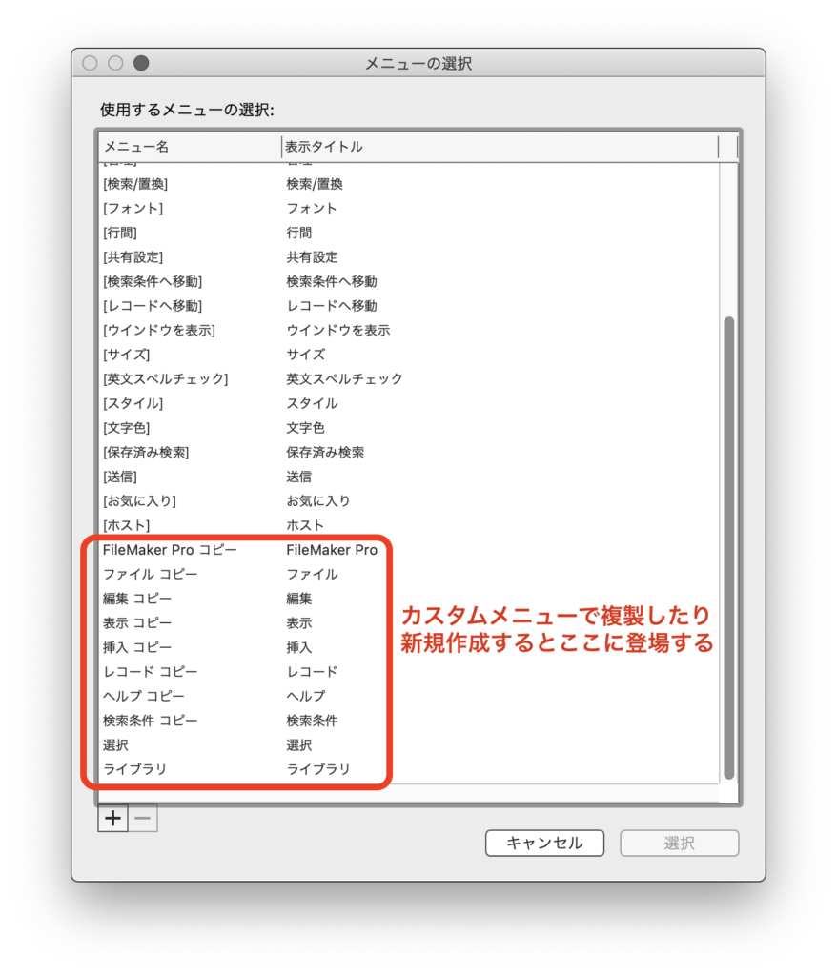Click the 検索条件 display title cell
This screenshot has width=837, height=976.
tap(312, 721)
